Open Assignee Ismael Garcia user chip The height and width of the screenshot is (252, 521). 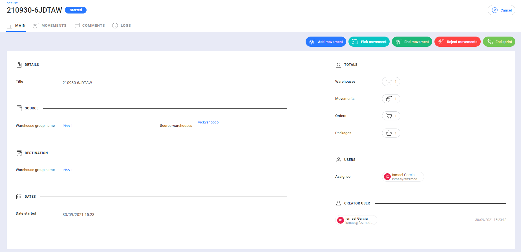403,177
